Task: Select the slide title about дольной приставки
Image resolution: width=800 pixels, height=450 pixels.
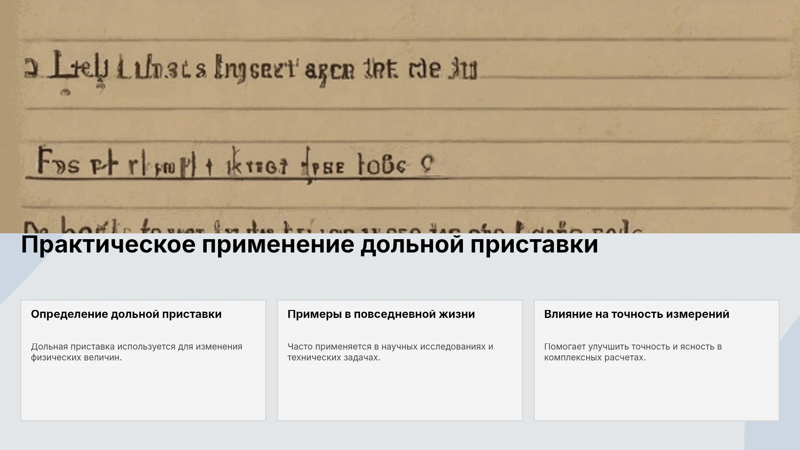Action: pyautogui.click(x=310, y=245)
